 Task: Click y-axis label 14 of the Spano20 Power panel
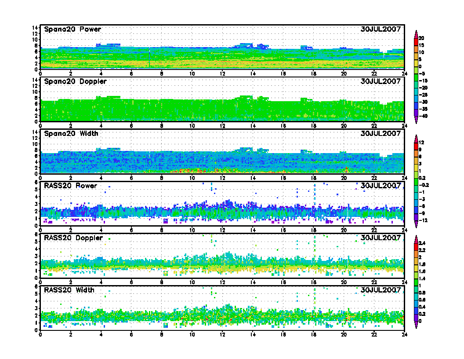point(35,28)
